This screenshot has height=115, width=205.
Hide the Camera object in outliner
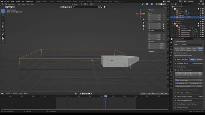coord(201,11)
